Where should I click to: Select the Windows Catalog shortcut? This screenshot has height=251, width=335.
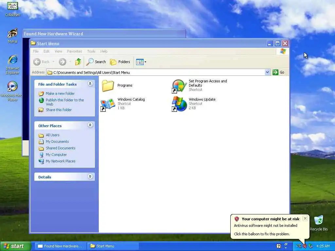(123, 104)
